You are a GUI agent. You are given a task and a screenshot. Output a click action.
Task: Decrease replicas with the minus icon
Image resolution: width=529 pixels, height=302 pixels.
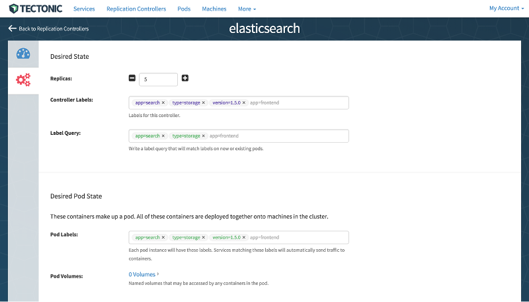tap(132, 78)
